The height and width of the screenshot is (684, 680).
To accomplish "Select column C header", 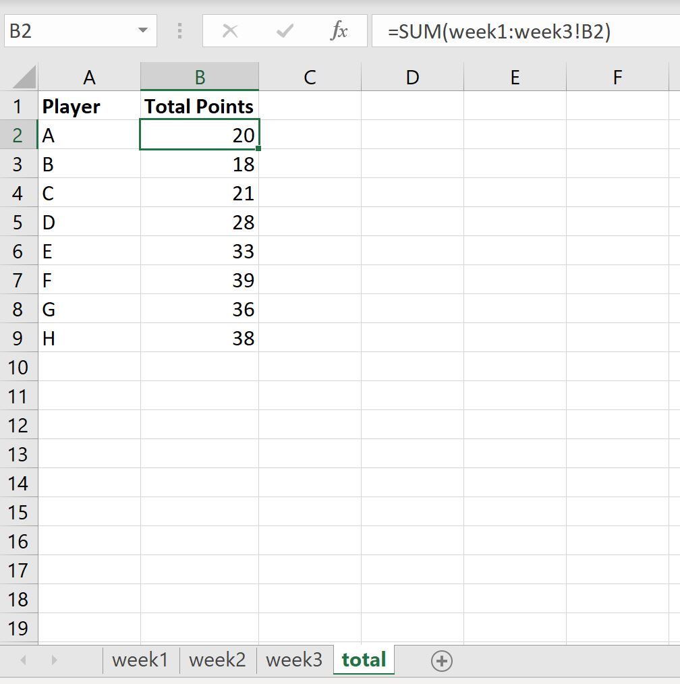I will [310, 78].
